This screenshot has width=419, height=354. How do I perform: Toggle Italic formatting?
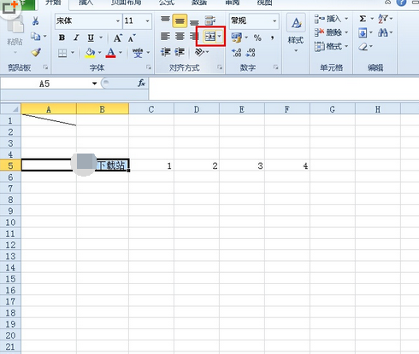76,38
